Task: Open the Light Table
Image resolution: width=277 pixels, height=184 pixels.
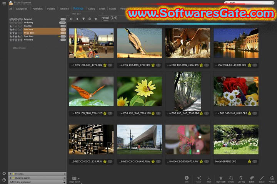Action: (221, 179)
